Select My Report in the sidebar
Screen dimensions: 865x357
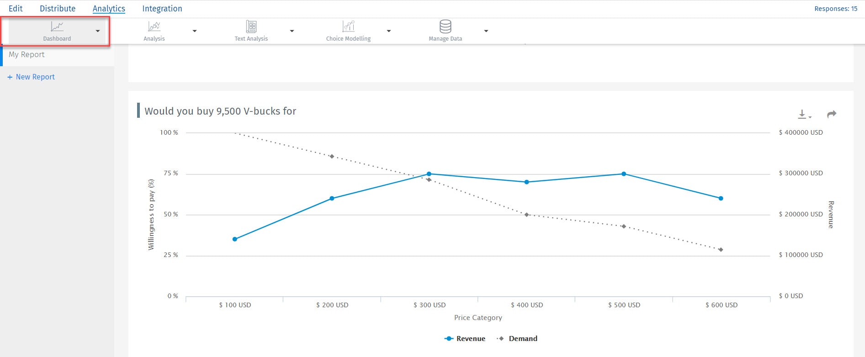click(x=27, y=55)
